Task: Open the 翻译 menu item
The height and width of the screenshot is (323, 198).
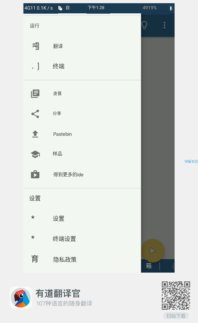Action: pos(82,46)
